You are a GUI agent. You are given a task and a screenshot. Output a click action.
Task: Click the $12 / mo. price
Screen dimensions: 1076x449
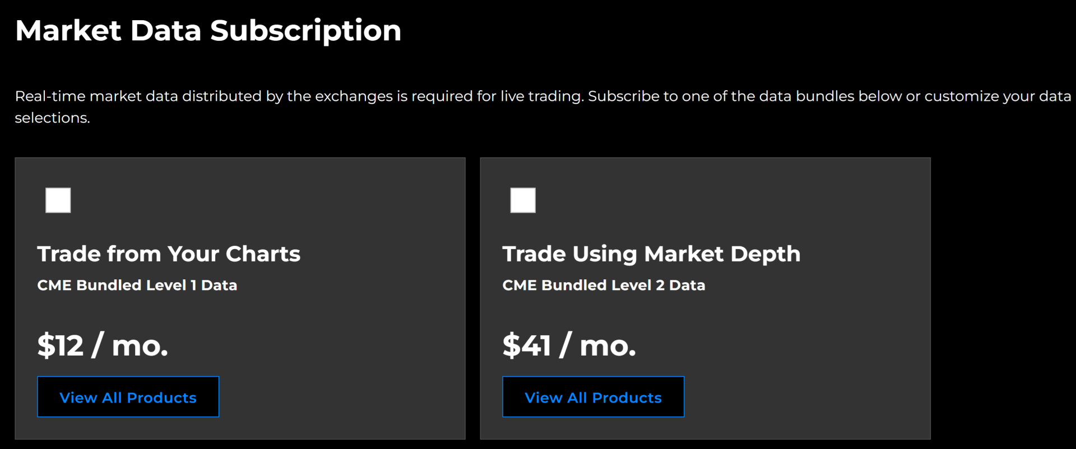click(103, 345)
